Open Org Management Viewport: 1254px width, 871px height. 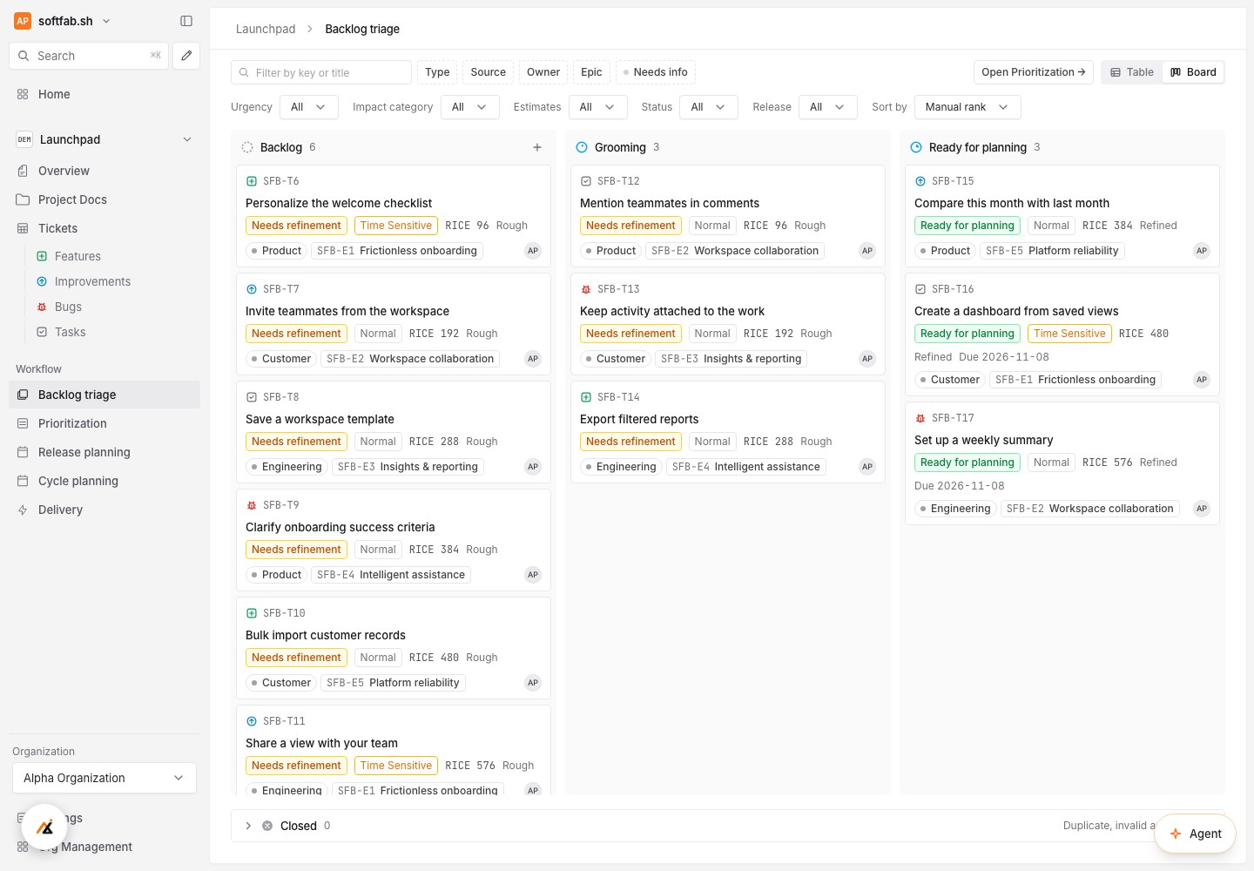coord(104,847)
